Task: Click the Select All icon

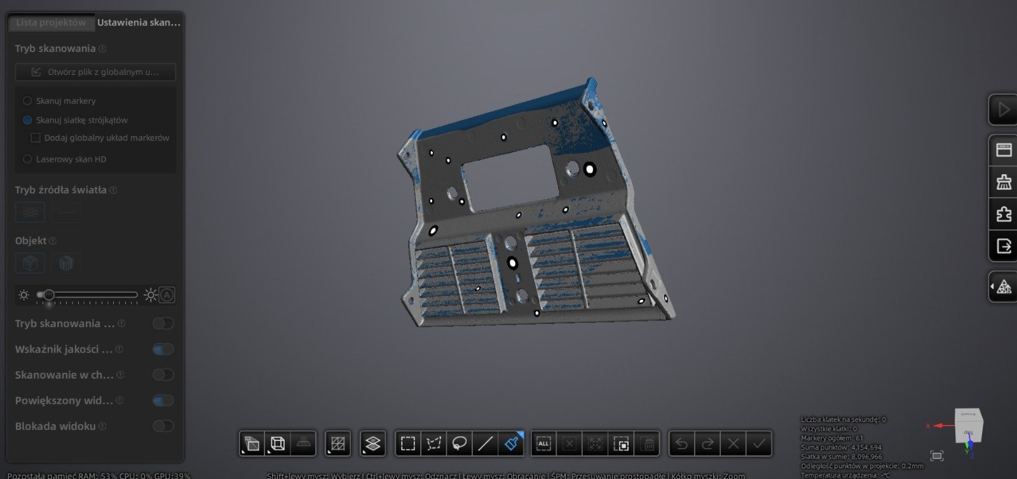Action: pos(543,443)
